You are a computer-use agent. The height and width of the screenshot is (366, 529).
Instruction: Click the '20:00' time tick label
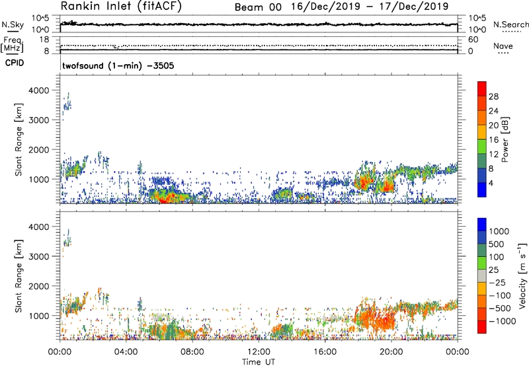(x=391, y=352)
